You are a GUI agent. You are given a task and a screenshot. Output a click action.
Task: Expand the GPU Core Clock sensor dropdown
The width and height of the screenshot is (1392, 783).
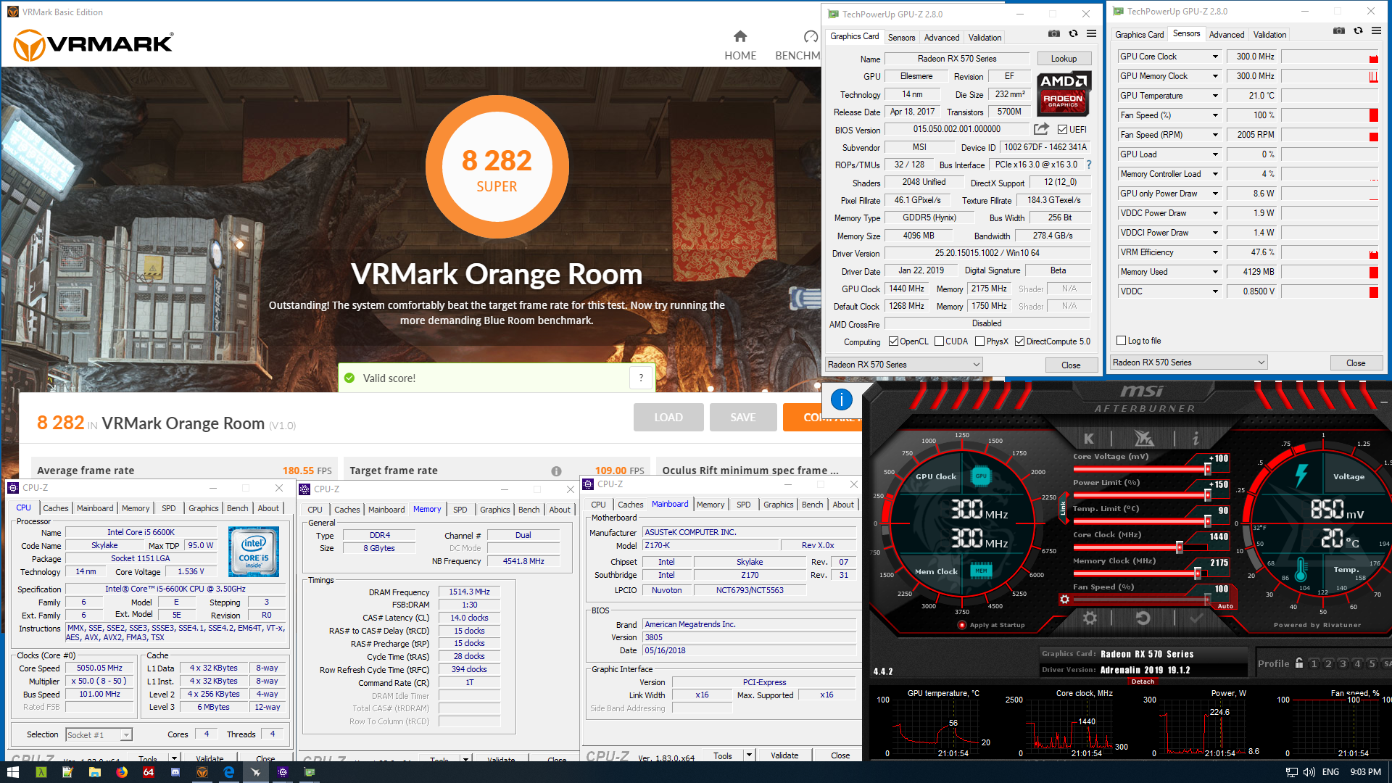(x=1215, y=57)
